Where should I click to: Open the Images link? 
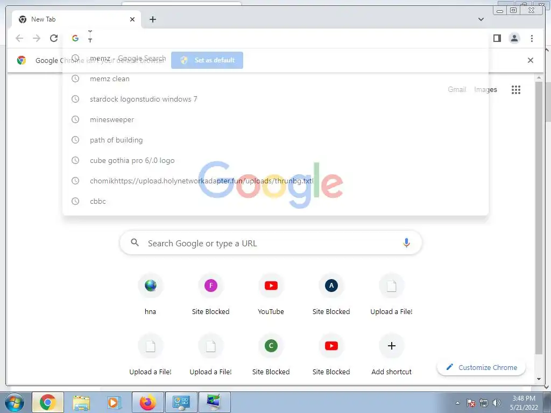point(485,90)
